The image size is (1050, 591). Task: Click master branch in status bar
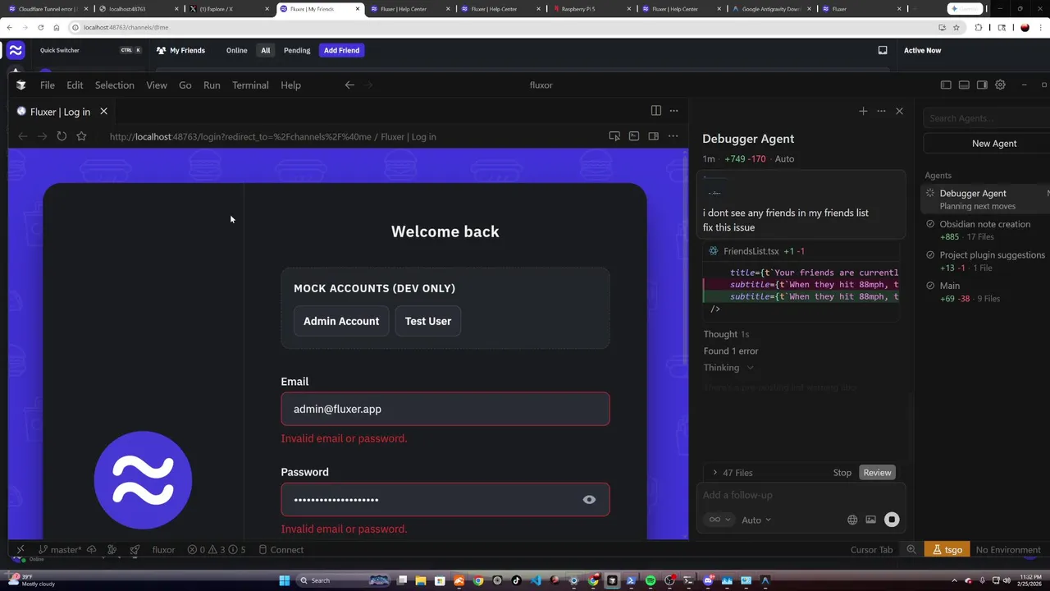[x=62, y=550]
